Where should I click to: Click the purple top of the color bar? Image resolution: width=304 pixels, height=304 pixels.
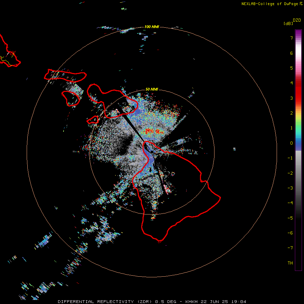298,34
